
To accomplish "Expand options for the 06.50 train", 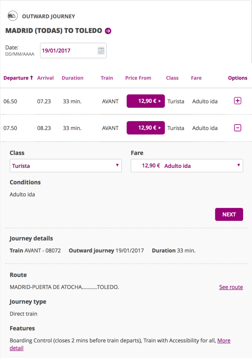I will pyautogui.click(x=237, y=101).
